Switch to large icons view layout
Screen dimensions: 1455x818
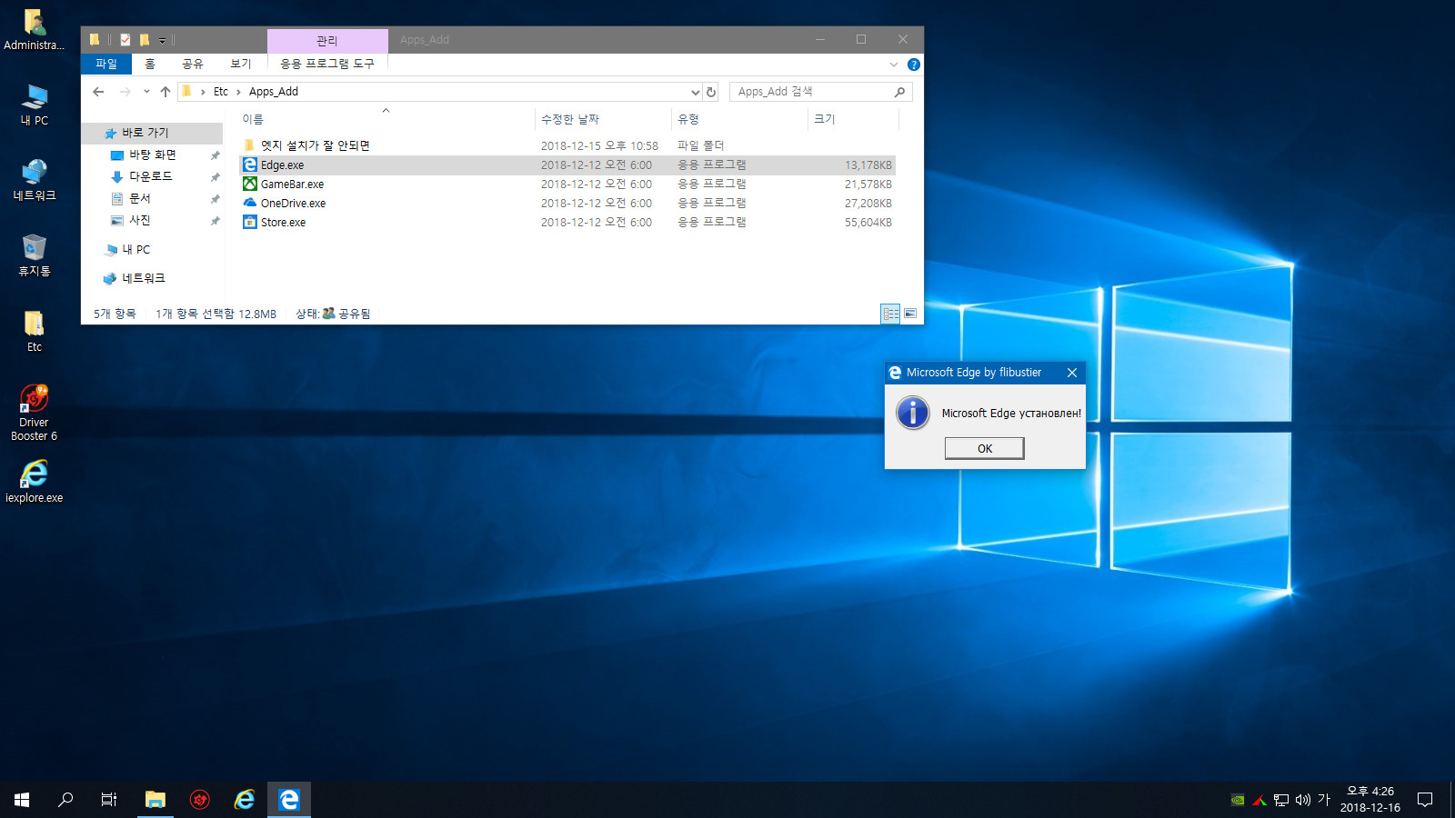pyautogui.click(x=909, y=314)
